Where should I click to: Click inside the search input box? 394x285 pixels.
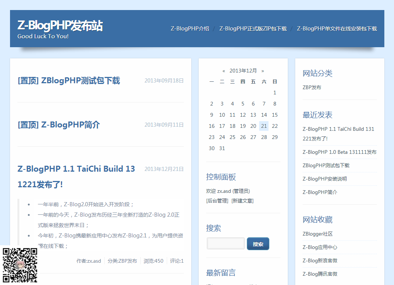(x=225, y=243)
